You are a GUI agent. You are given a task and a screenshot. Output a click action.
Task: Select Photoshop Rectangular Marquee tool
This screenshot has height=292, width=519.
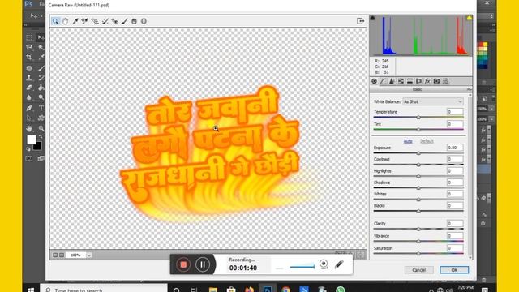coord(29,37)
